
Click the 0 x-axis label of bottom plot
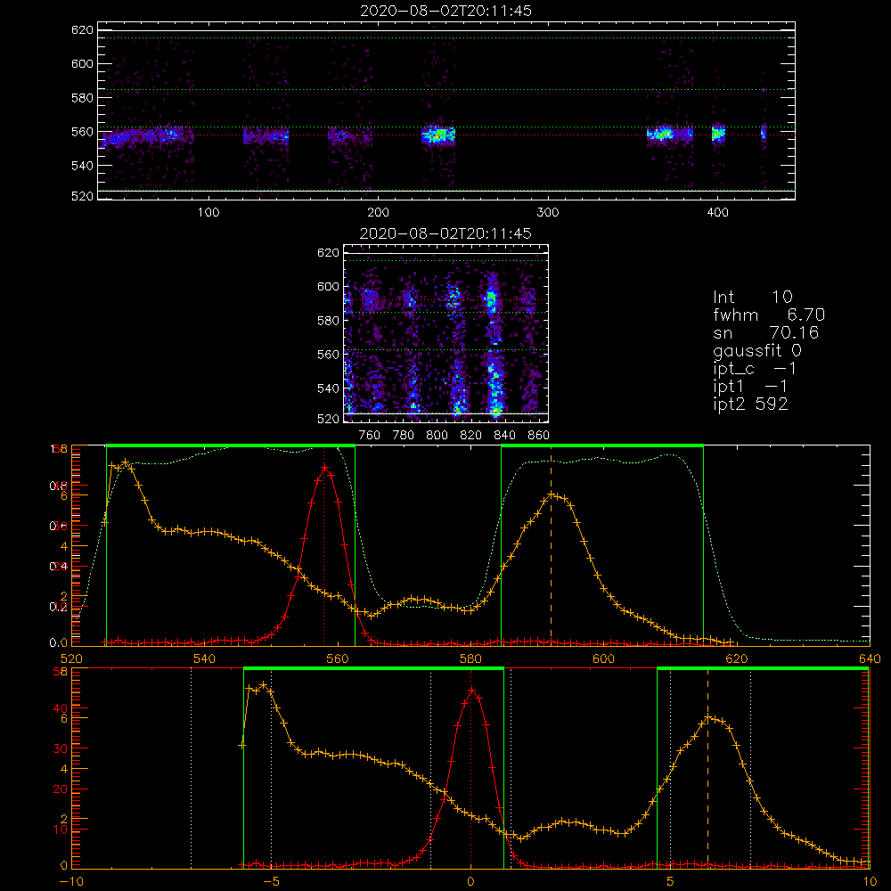pos(470,881)
